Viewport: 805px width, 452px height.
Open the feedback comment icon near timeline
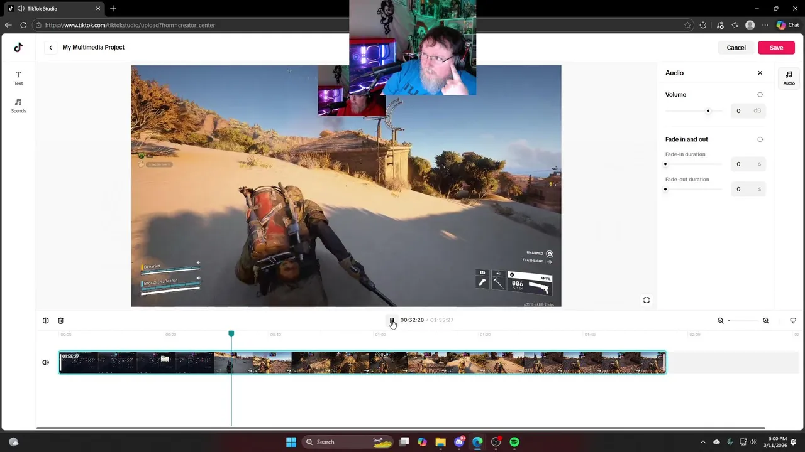pyautogui.click(x=793, y=321)
